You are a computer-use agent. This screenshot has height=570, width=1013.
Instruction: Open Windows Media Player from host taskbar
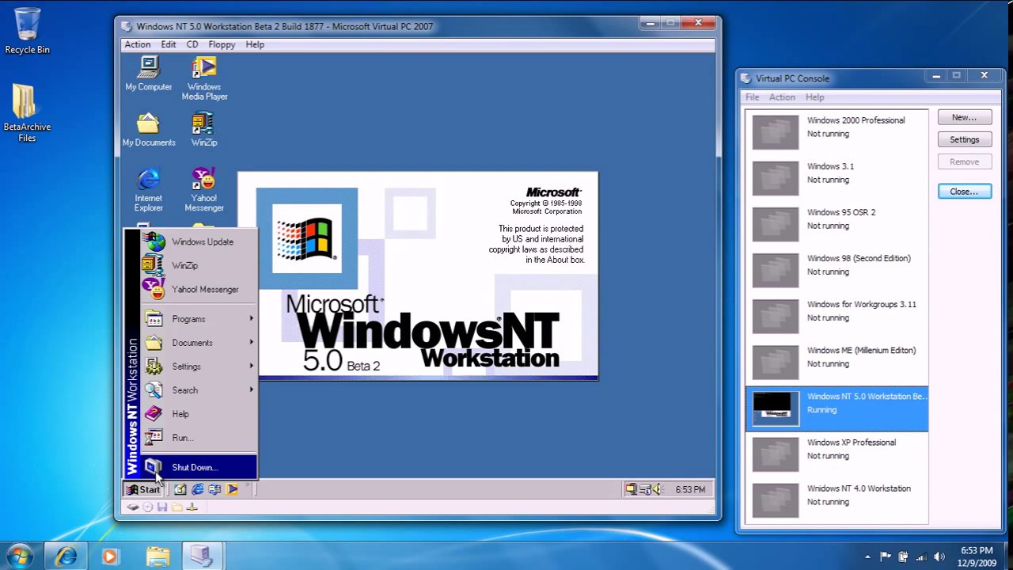click(110, 556)
